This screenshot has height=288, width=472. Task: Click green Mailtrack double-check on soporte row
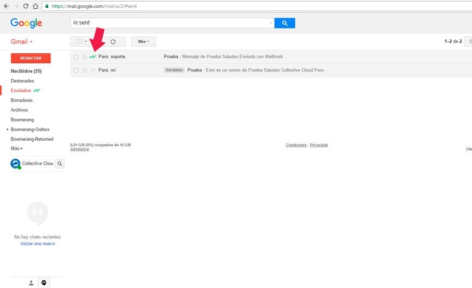[93, 57]
